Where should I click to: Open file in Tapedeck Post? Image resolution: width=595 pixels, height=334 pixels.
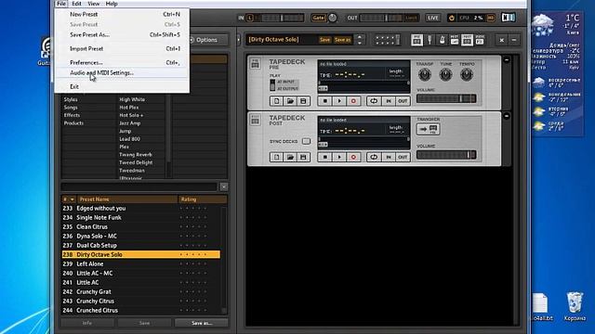[x=290, y=157]
